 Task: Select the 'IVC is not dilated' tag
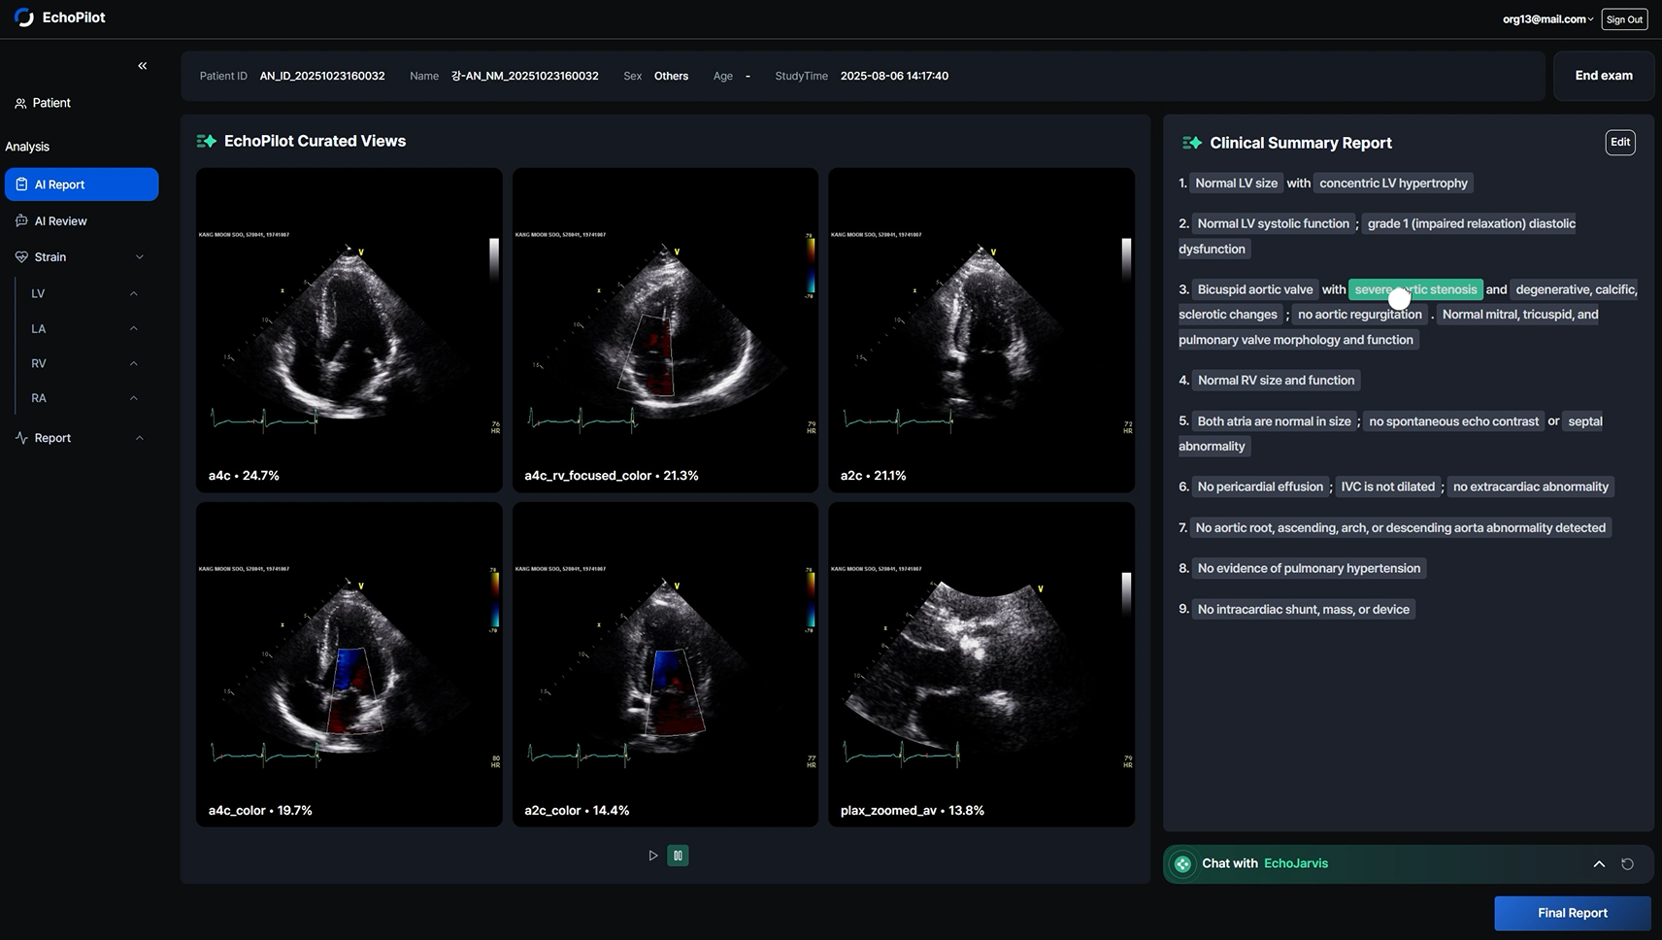click(1387, 487)
